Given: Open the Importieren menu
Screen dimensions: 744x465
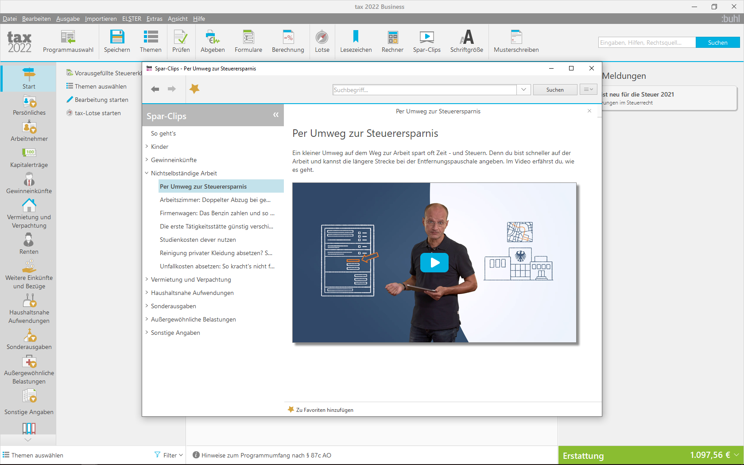Looking at the screenshot, I should click(101, 19).
